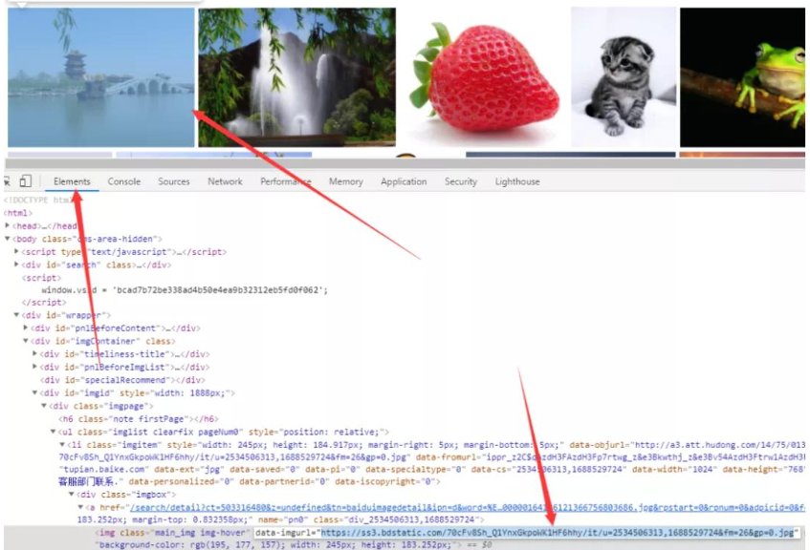This screenshot has height=550, width=810.
Task: Open the gray kitten thumbnail
Action: (x=624, y=77)
